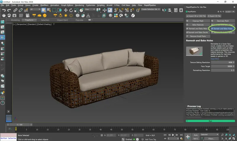Click the Link selection chain icon
The width and height of the screenshot is (237, 141).
pyautogui.click(x=16, y=10)
